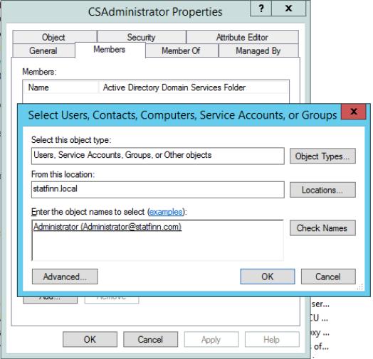Open the Member Of tab
The width and height of the screenshot is (373, 359).
[x=182, y=50]
